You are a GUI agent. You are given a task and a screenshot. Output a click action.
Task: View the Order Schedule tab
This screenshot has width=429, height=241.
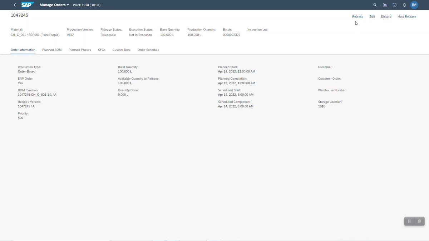click(148, 50)
